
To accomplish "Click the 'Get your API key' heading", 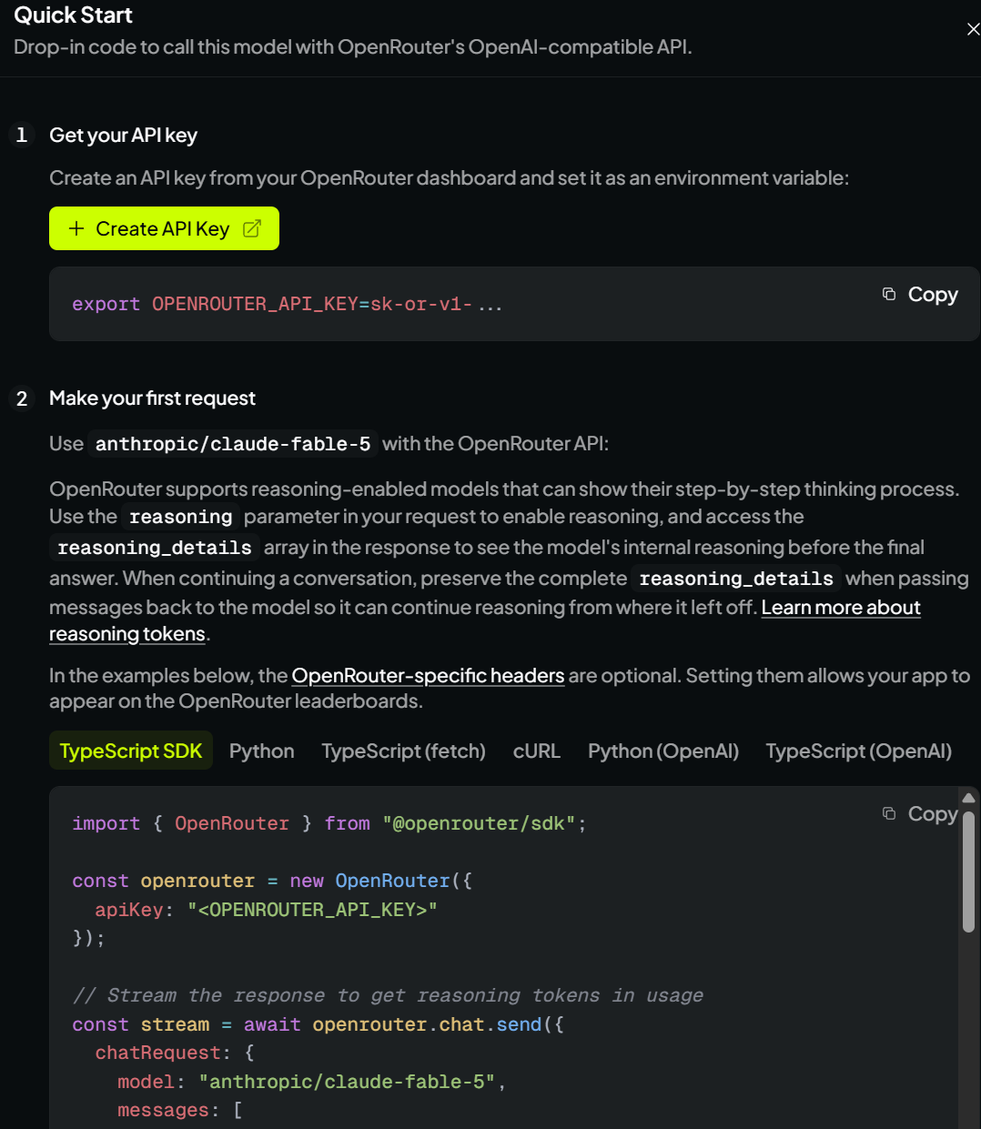I will (x=123, y=135).
